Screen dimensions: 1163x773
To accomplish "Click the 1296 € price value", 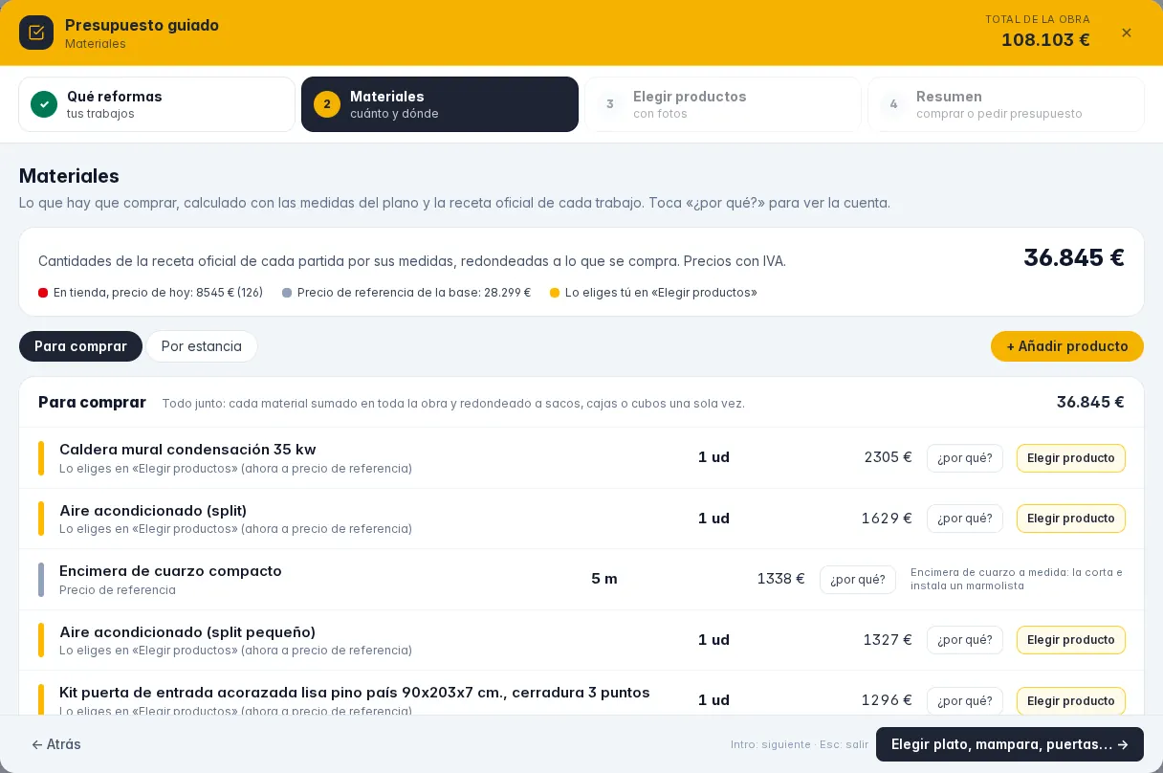I will [x=887, y=700].
